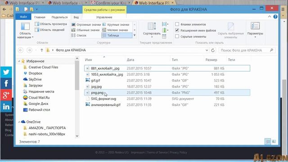Viewport: 288px width, 162px height.
Task: Open the Group by dropdown icon
Action: coord(165,24)
